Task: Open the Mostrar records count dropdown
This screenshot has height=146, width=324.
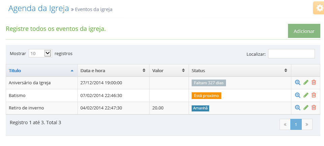Action: click(x=40, y=53)
